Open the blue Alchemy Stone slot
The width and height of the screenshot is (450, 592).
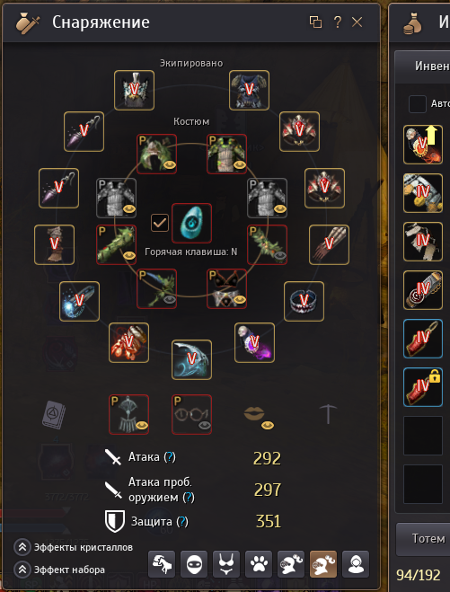click(x=191, y=223)
